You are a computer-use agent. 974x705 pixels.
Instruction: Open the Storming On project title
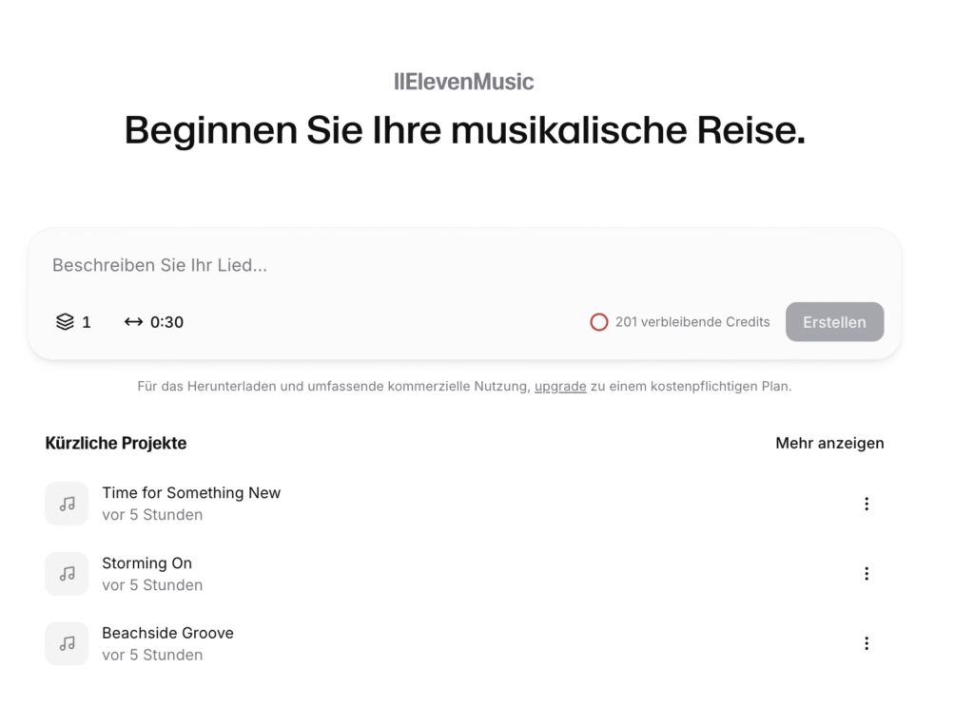click(x=147, y=562)
